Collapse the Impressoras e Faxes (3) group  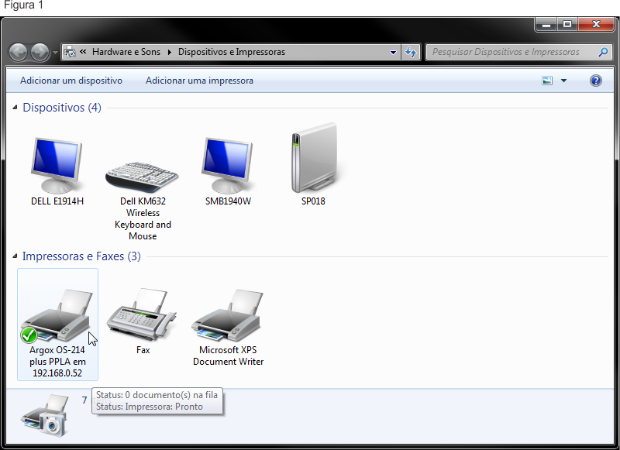coord(15,256)
